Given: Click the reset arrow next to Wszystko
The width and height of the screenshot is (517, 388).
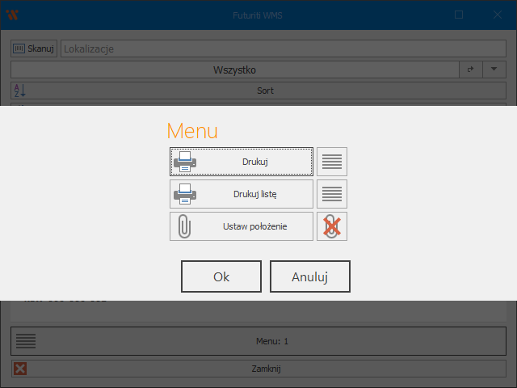Looking at the screenshot, I should [x=471, y=70].
